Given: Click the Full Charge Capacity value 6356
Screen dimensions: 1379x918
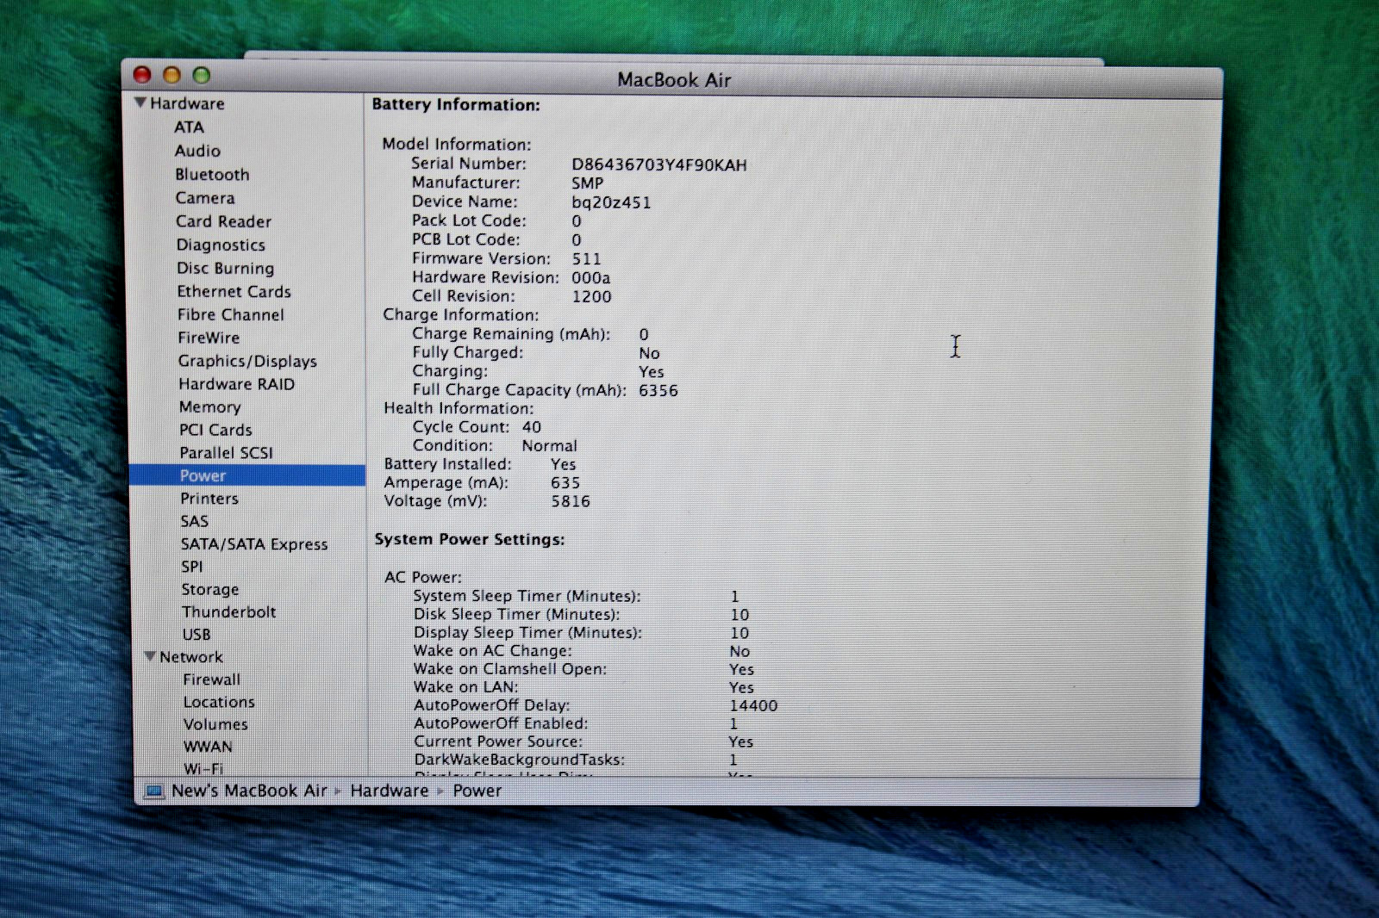Looking at the screenshot, I should [658, 390].
